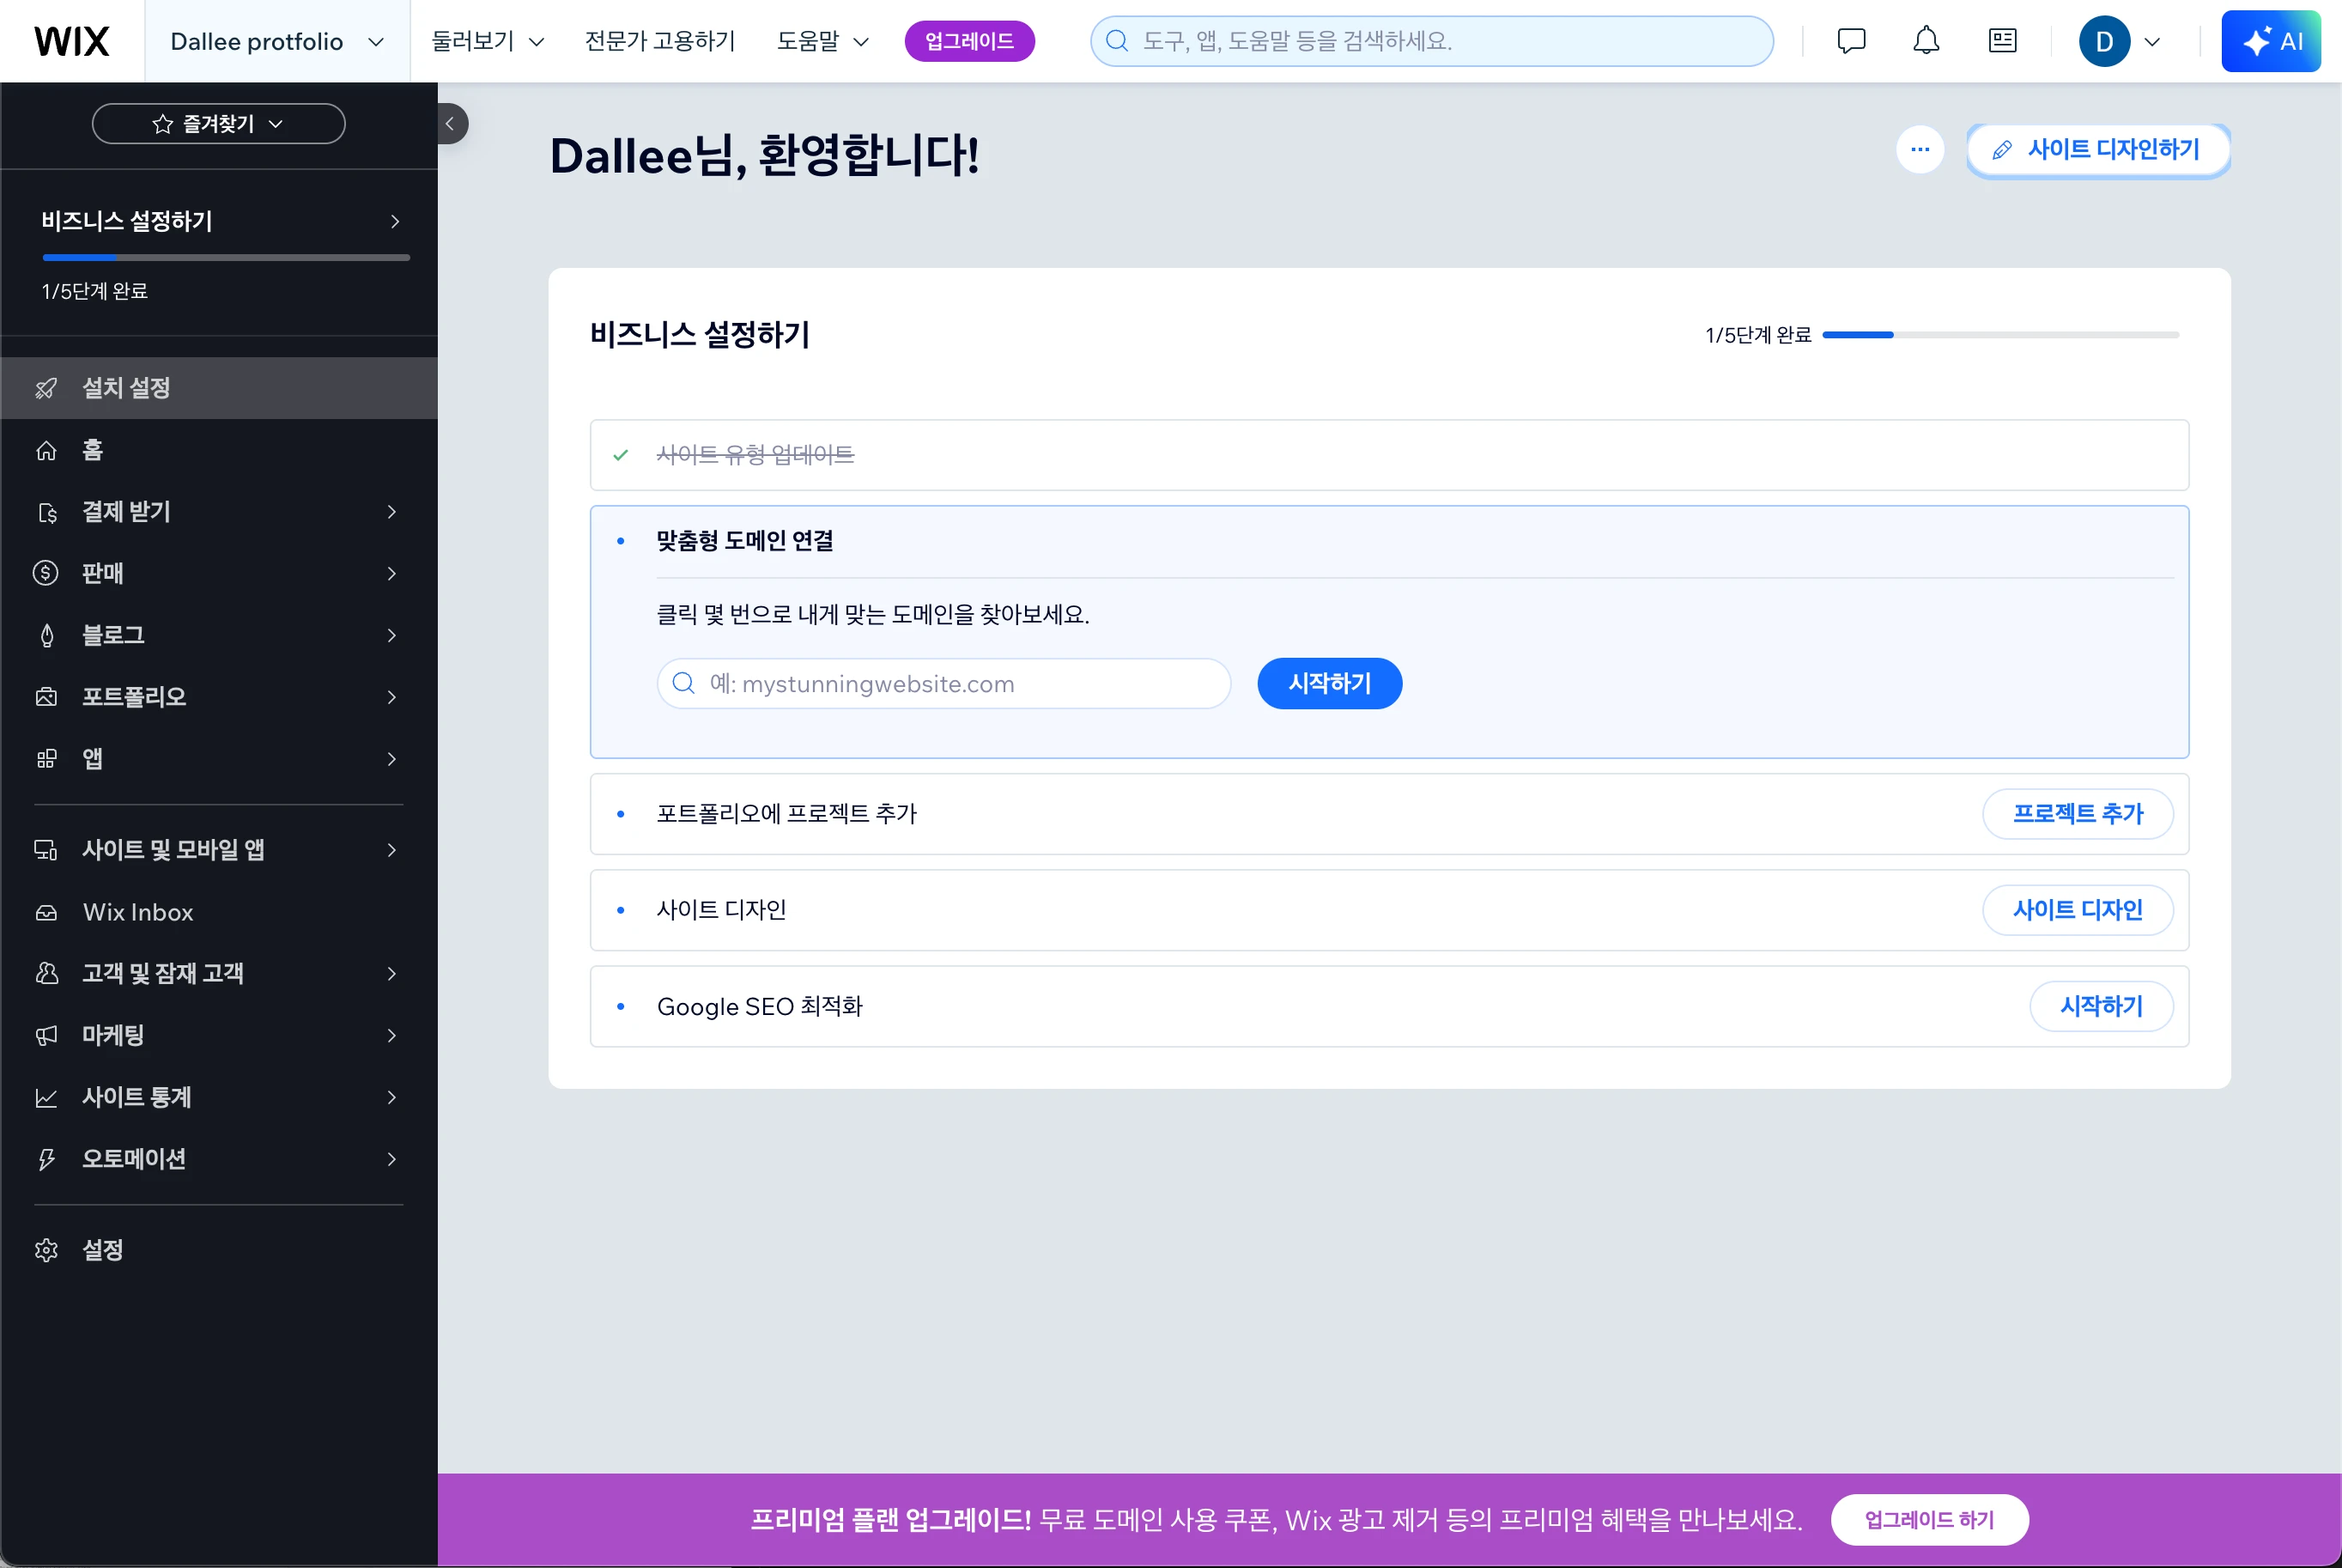Click the sidebar setup progress bar
The image size is (2342, 1568).
(226, 258)
